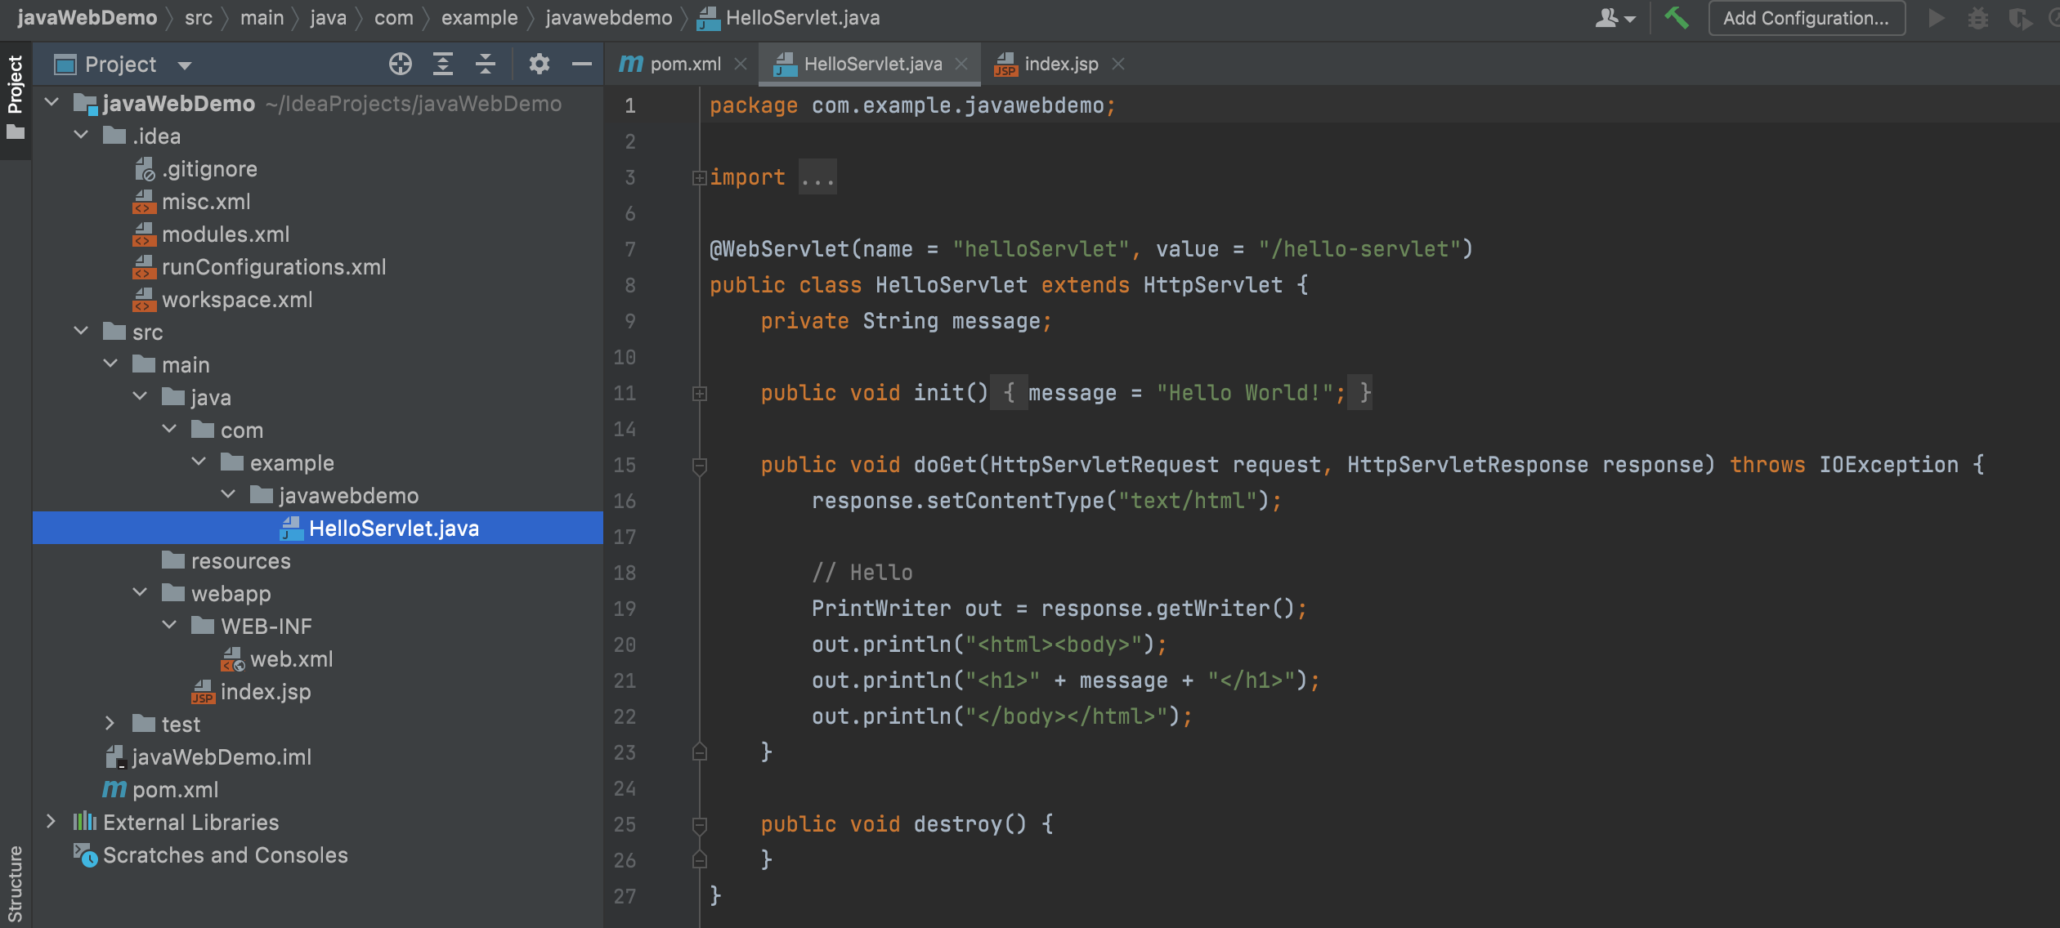
Task: Click the Collapse All icon in Project panel
Action: click(x=486, y=64)
